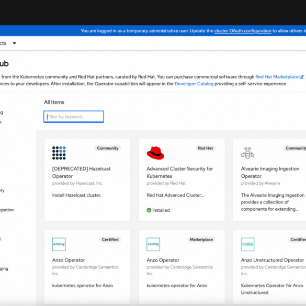Open the cluster OAuth configuration link
The width and height of the screenshot is (306, 306).
click(243, 31)
